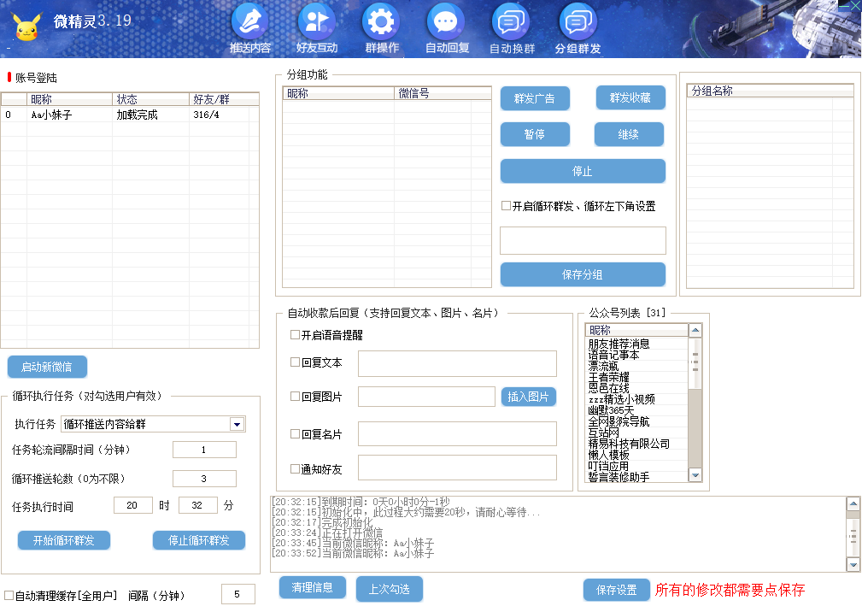
Task: Check the 通知好友 option
Action: [295, 468]
